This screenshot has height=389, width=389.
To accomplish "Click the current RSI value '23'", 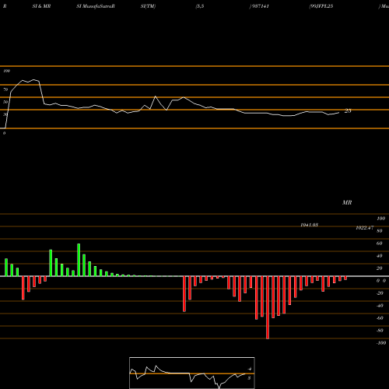I will (x=348, y=110).
